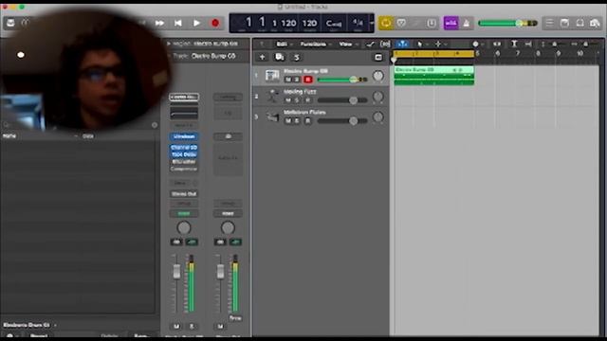Click the Duplicate Track button
The width and height of the screenshot is (607, 341).
click(x=279, y=57)
